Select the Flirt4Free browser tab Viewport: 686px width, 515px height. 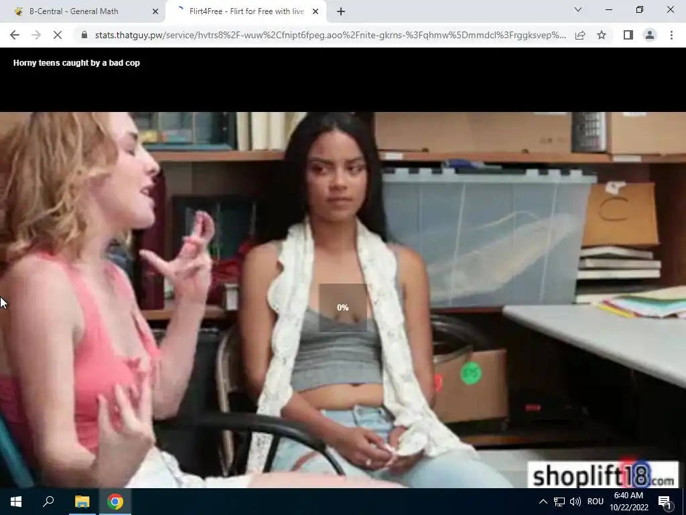(246, 11)
